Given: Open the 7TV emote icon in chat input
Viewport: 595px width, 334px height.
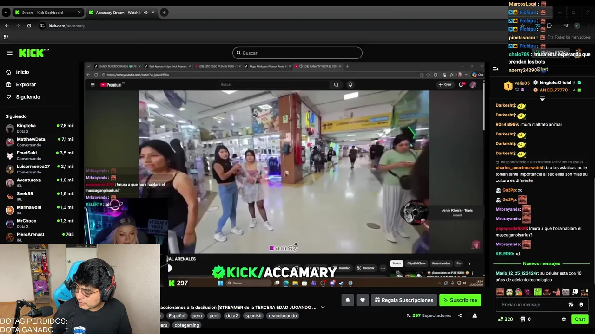Looking at the screenshot, I should (x=571, y=305).
